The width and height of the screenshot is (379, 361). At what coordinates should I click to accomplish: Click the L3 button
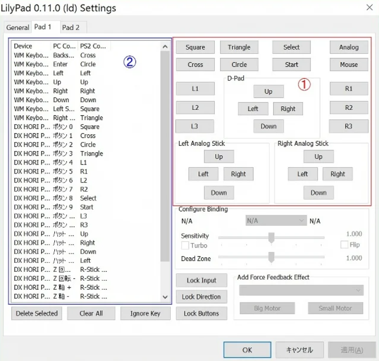[x=195, y=126]
